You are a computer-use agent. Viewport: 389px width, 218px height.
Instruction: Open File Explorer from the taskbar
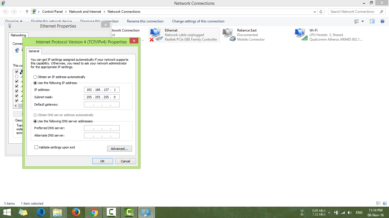[x=58, y=212]
